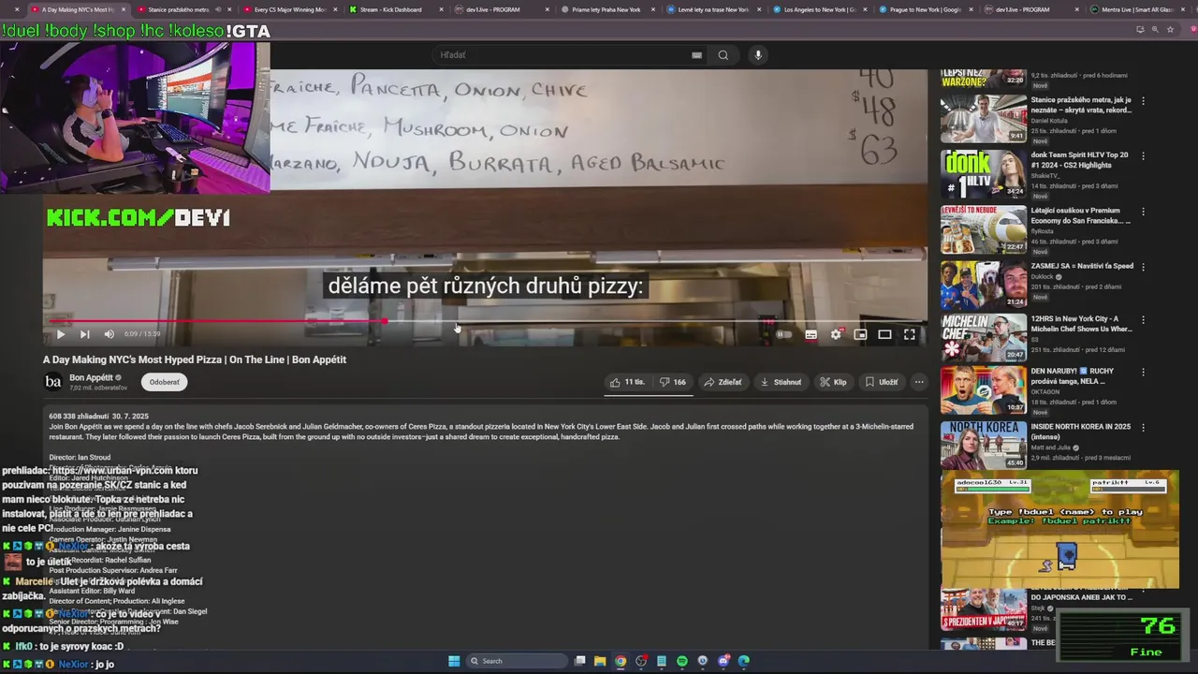Open Google Chrome taskbar icon

[621, 661]
